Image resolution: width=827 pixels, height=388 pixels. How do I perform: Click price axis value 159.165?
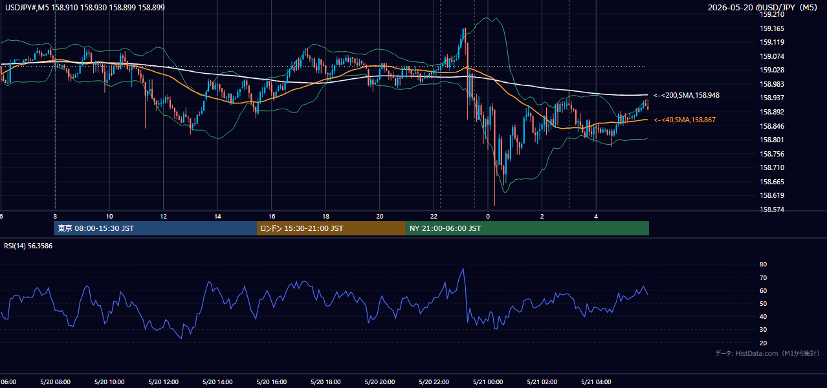[x=771, y=28]
